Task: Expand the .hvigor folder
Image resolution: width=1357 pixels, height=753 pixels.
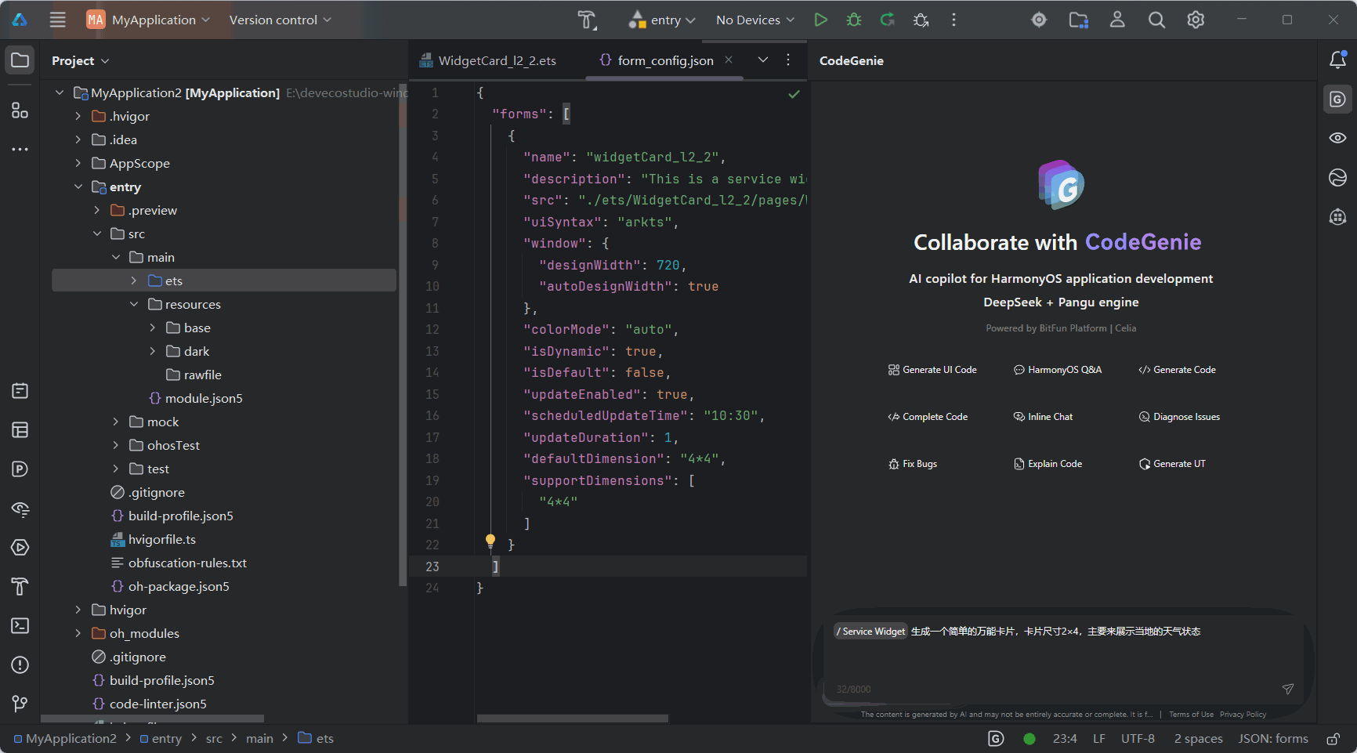Action: (x=78, y=116)
